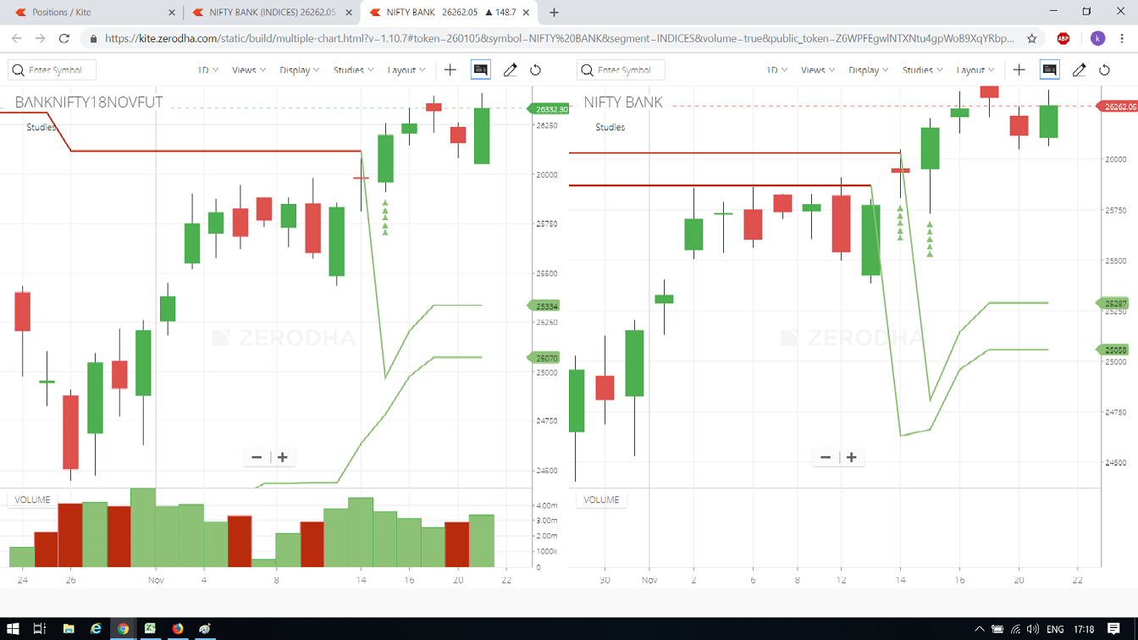Click zoom out minus button on right chart
The height and width of the screenshot is (640, 1138).
click(826, 457)
